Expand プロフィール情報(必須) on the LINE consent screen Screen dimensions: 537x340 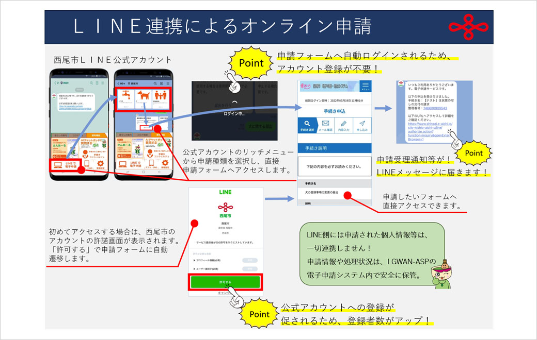pos(207,260)
